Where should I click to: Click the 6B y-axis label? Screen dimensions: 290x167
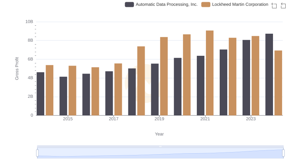[x=30, y=59]
